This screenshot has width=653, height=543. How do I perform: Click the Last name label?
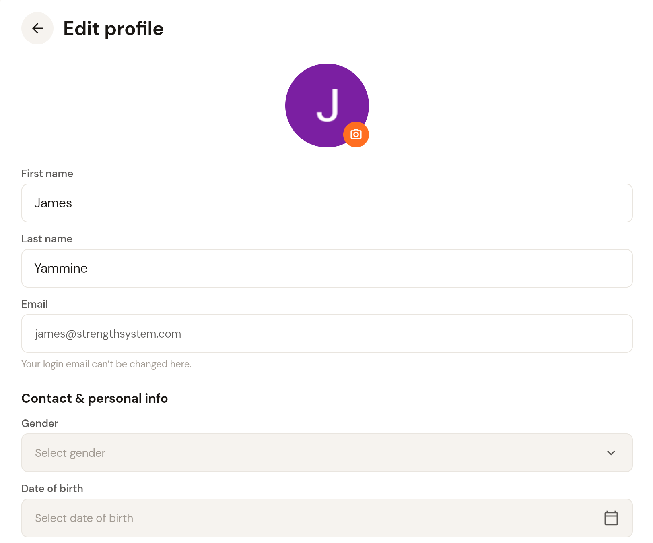click(47, 239)
